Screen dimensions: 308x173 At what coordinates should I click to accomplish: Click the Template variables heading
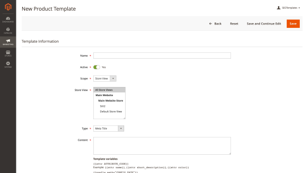[105, 159]
